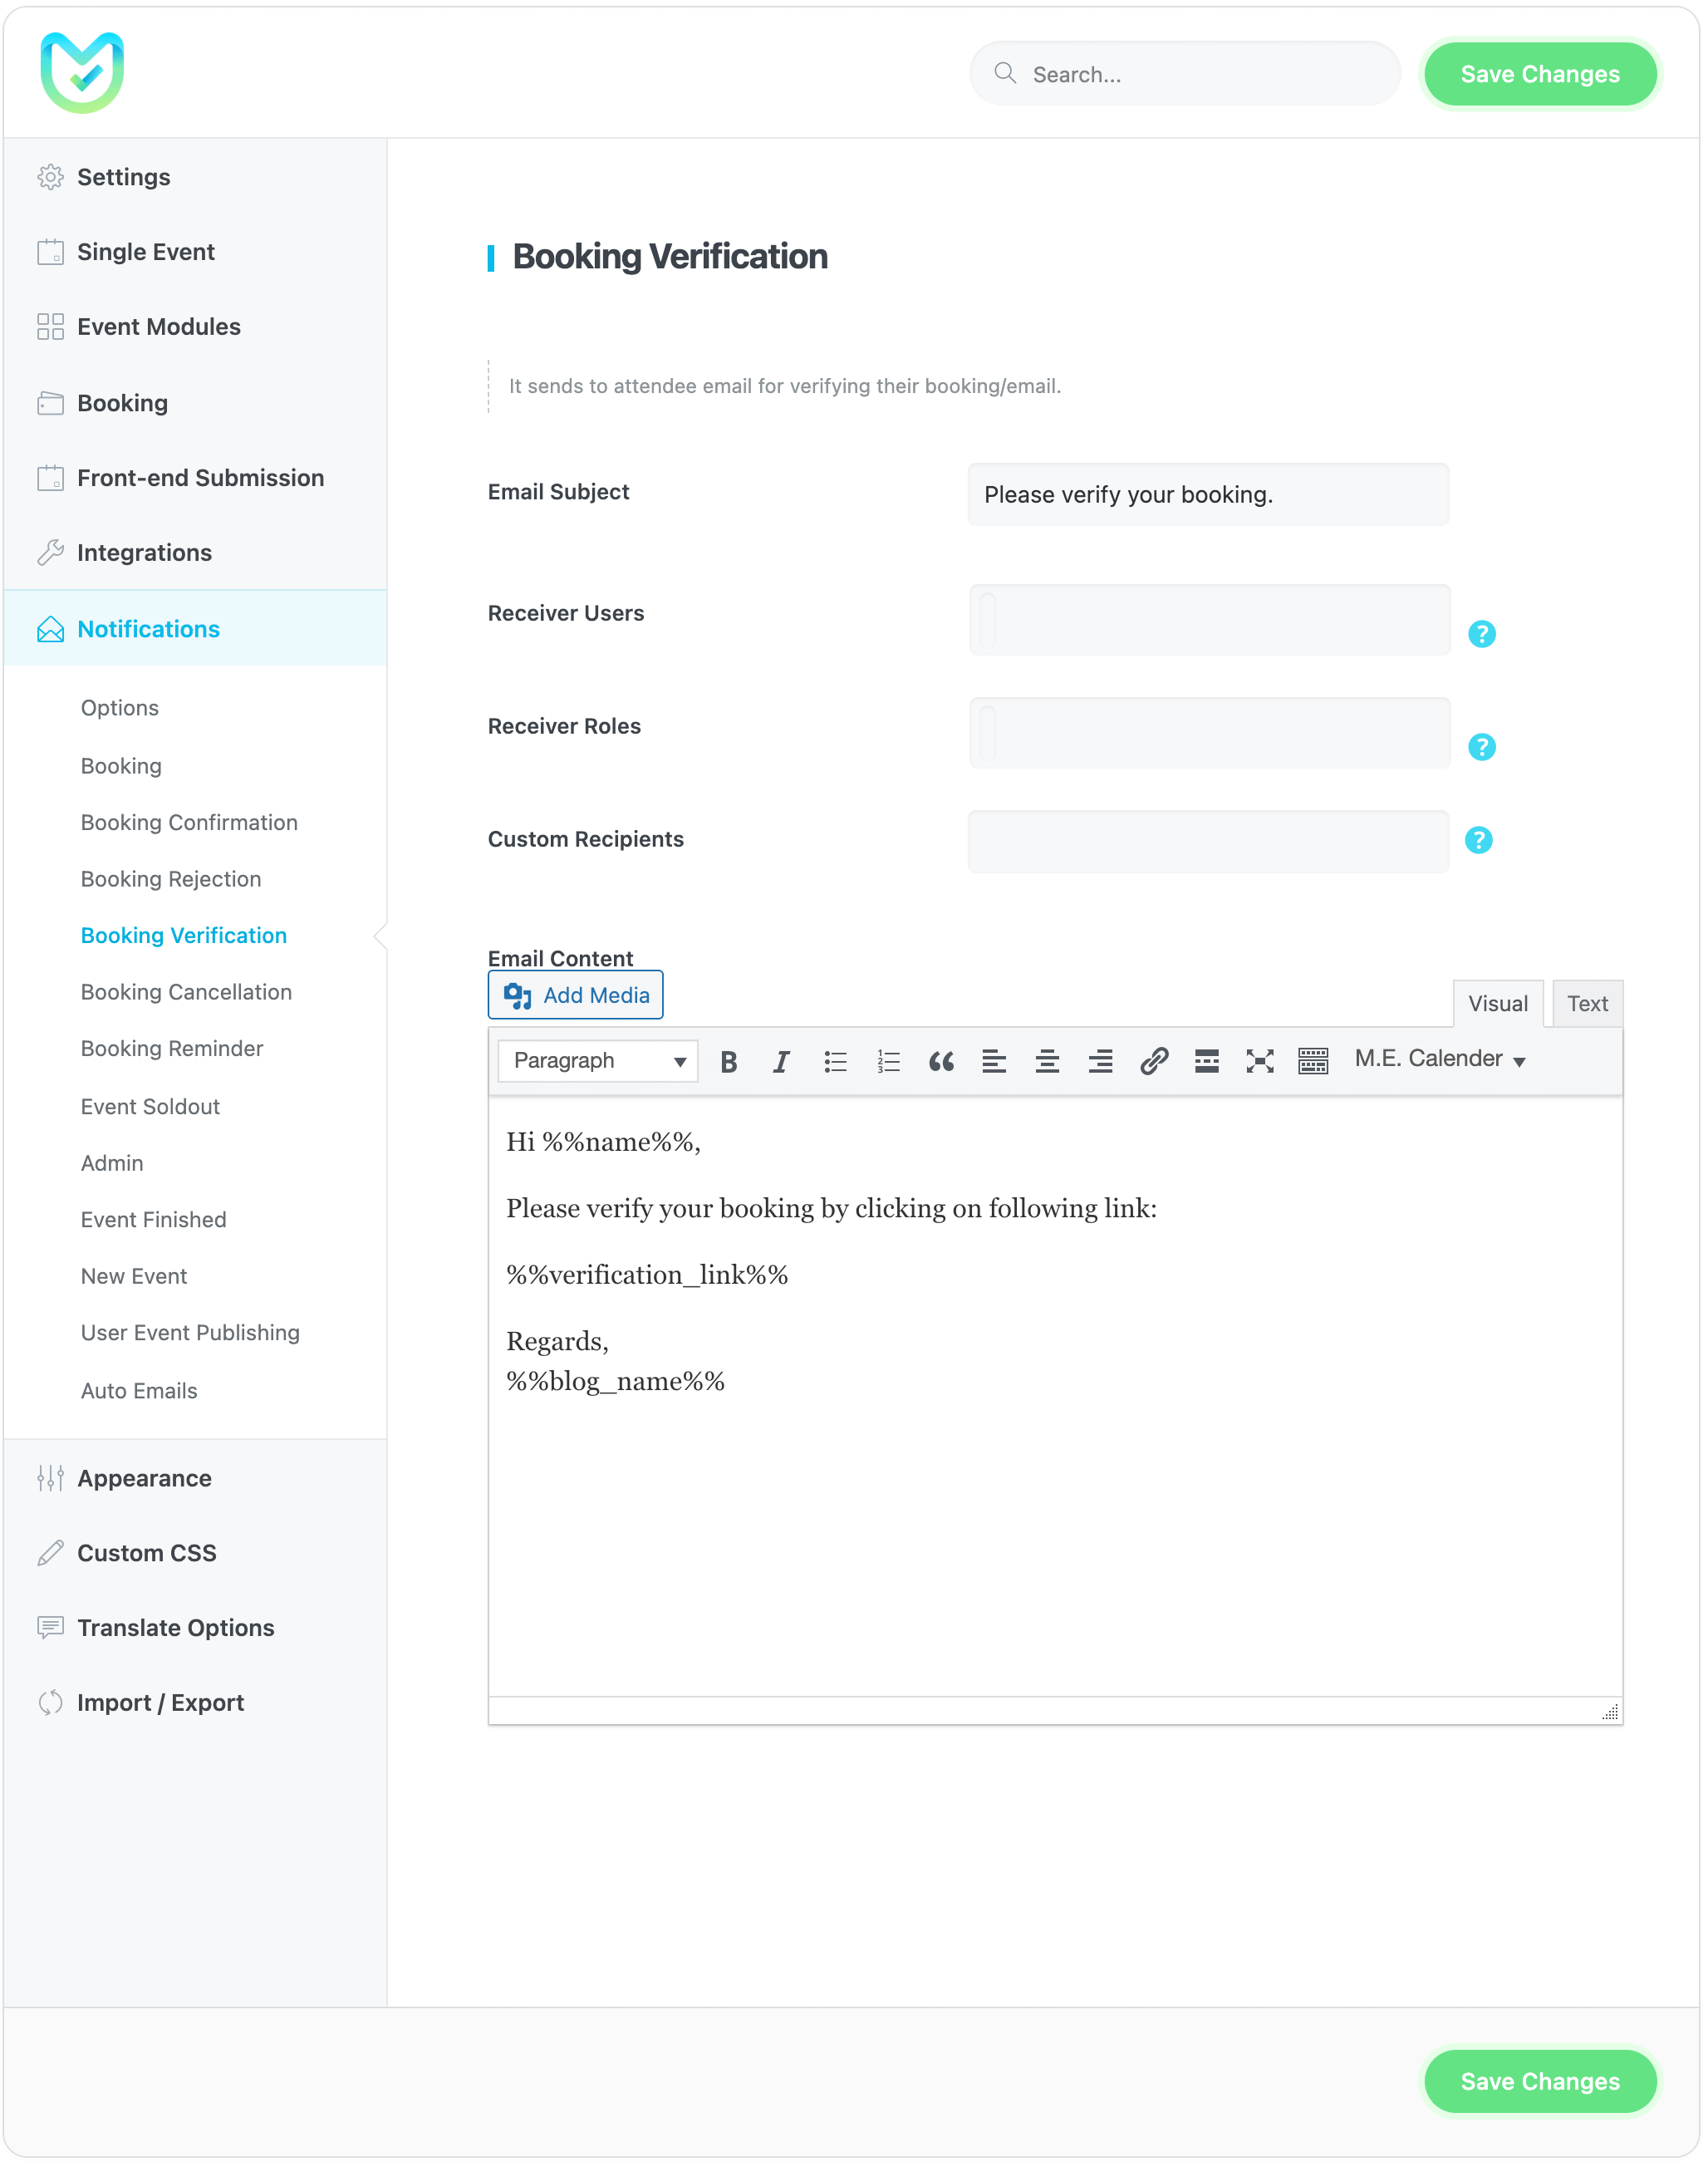Image resolution: width=1708 pixels, height=2162 pixels.
Task: Focus the Search field
Action: click(1185, 74)
